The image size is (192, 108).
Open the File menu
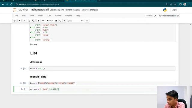click(16, 16)
